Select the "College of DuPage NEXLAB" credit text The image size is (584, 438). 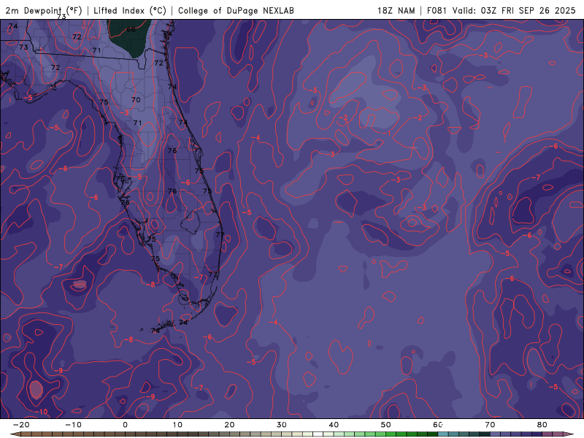point(236,10)
